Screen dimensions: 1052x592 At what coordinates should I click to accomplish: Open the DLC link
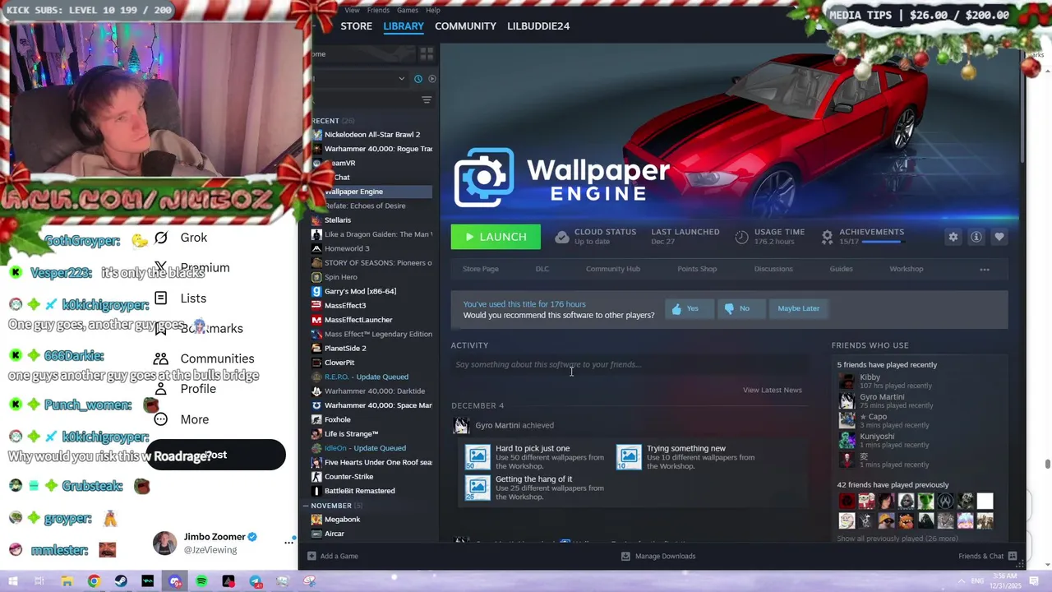click(x=542, y=269)
